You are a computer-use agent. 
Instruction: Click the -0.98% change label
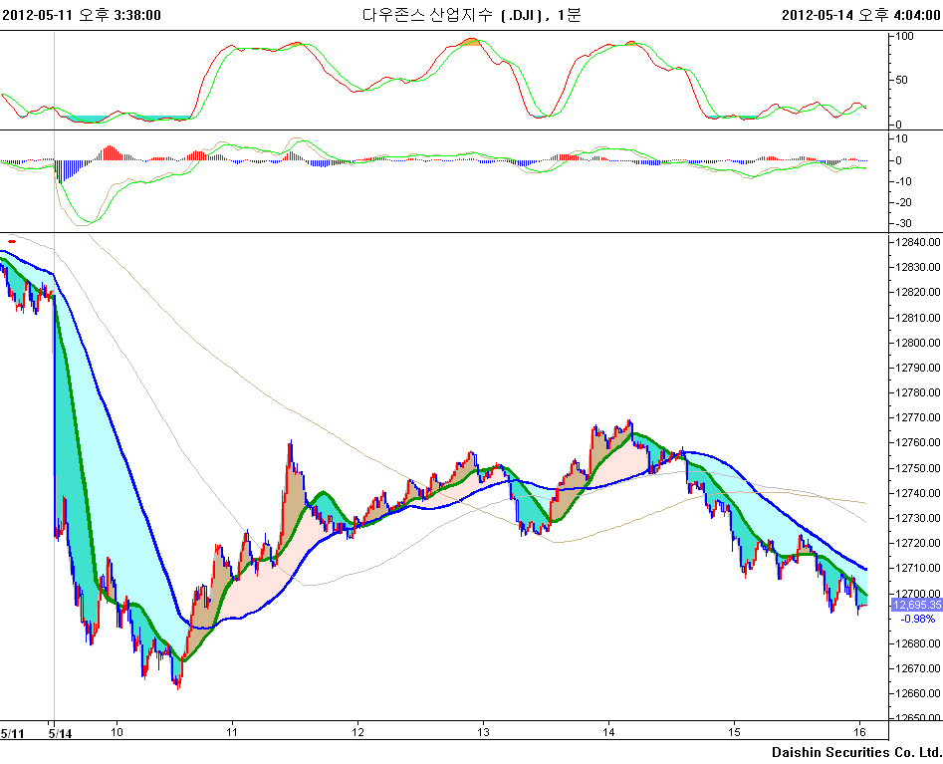[x=917, y=619]
